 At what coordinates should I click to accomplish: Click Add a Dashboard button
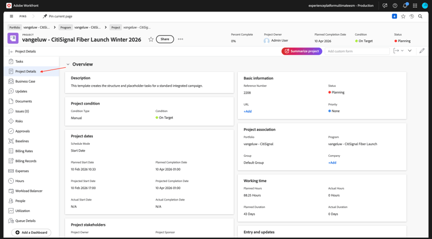(31, 233)
